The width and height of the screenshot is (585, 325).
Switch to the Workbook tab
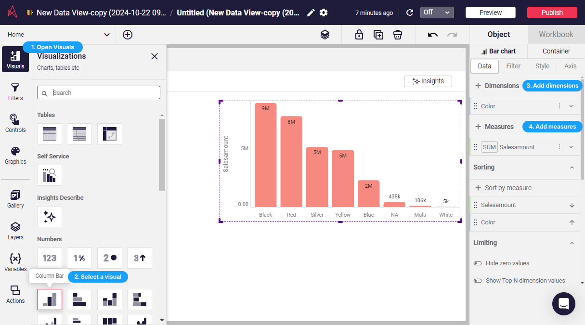coord(556,34)
